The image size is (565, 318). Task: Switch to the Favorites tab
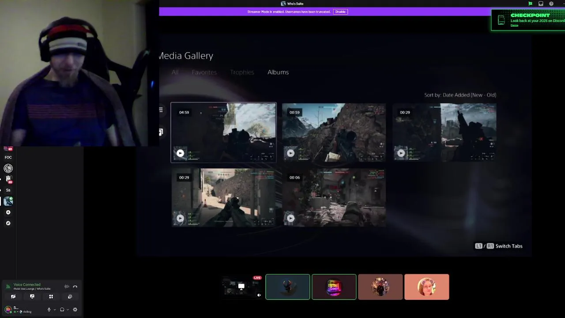[204, 72]
